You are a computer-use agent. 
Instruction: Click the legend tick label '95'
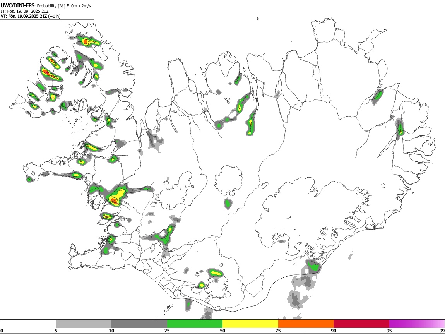[389, 331]
